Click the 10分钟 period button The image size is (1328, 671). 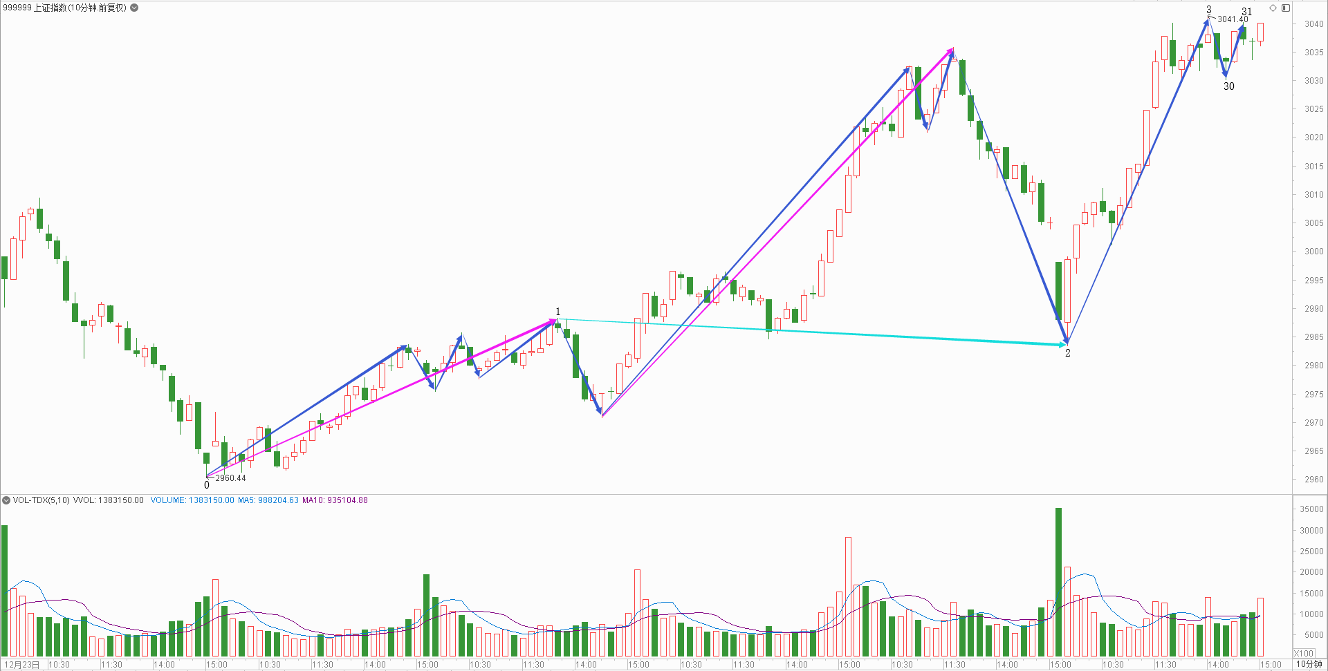(1309, 664)
